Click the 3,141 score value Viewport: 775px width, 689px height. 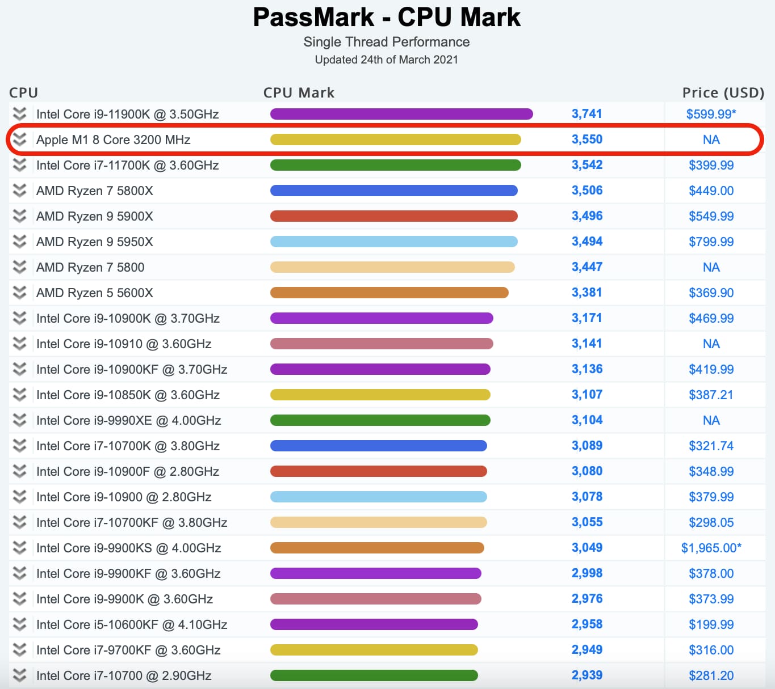(x=587, y=343)
